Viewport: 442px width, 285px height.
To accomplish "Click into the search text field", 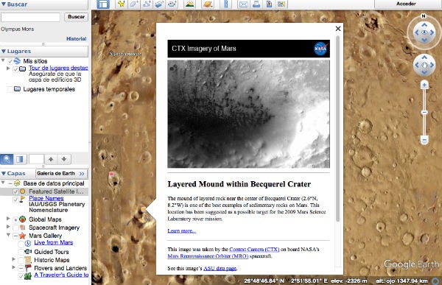I will coord(30,18).
